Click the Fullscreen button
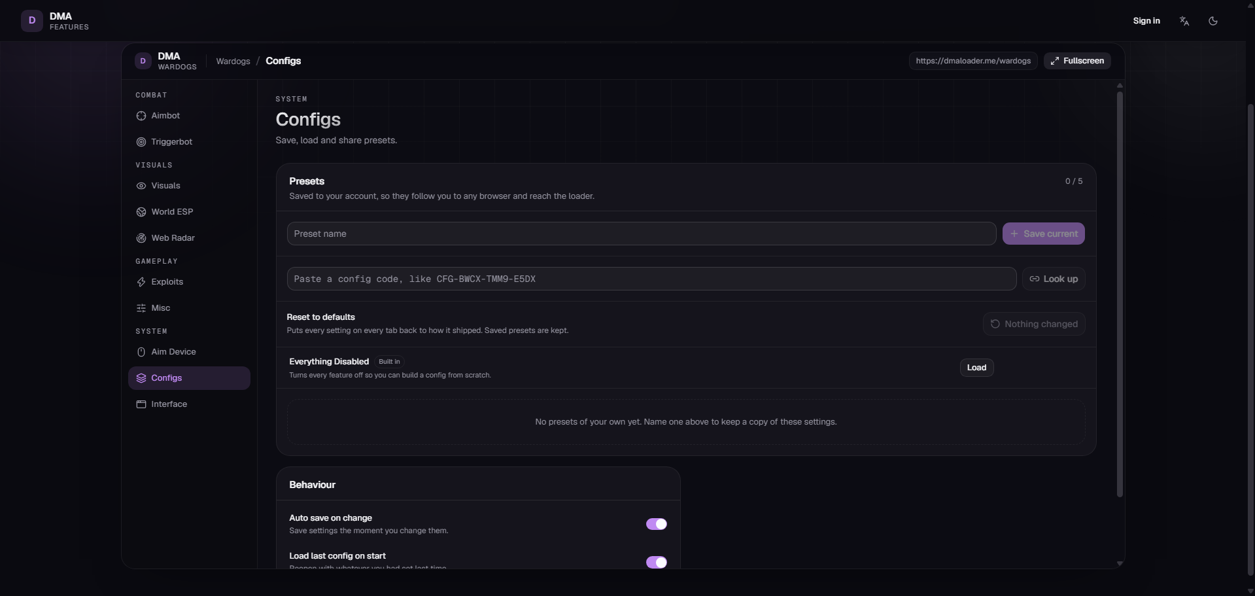This screenshot has height=596, width=1255. point(1076,61)
